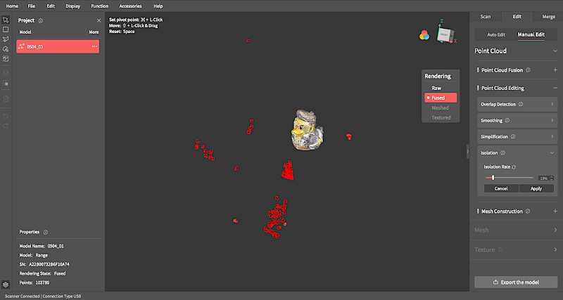Open the color rendering mode icon
The image size is (563, 300).
[424, 35]
